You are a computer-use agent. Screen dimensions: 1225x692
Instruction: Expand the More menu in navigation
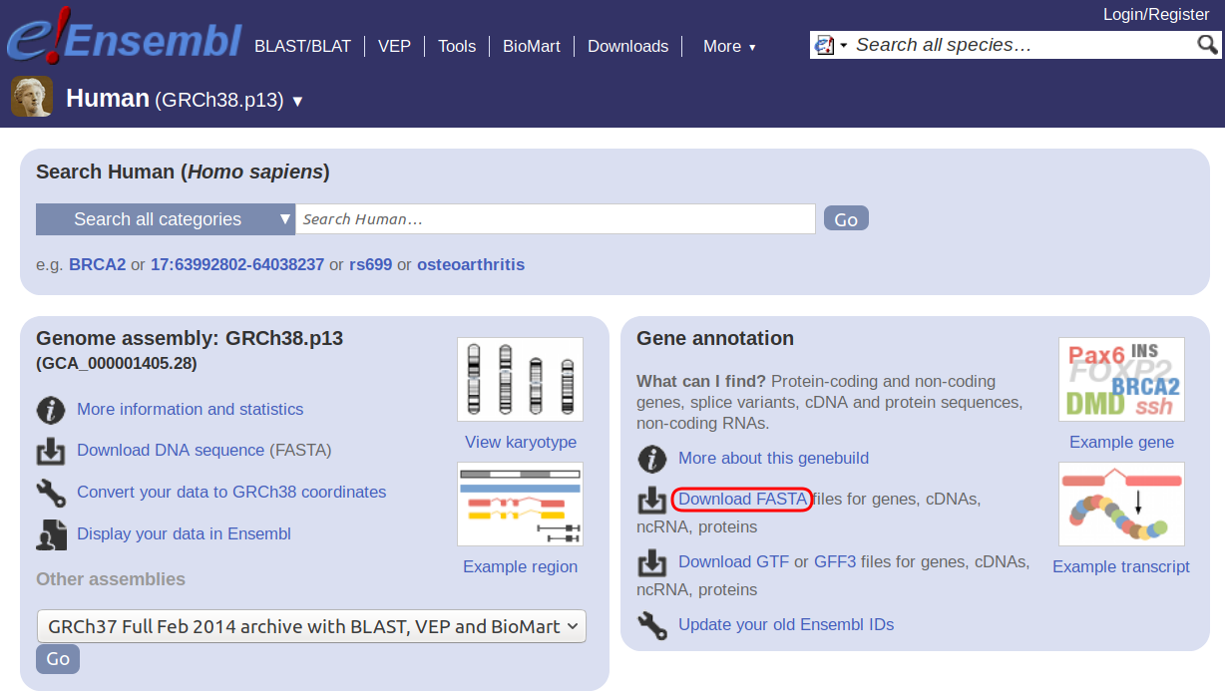[729, 46]
